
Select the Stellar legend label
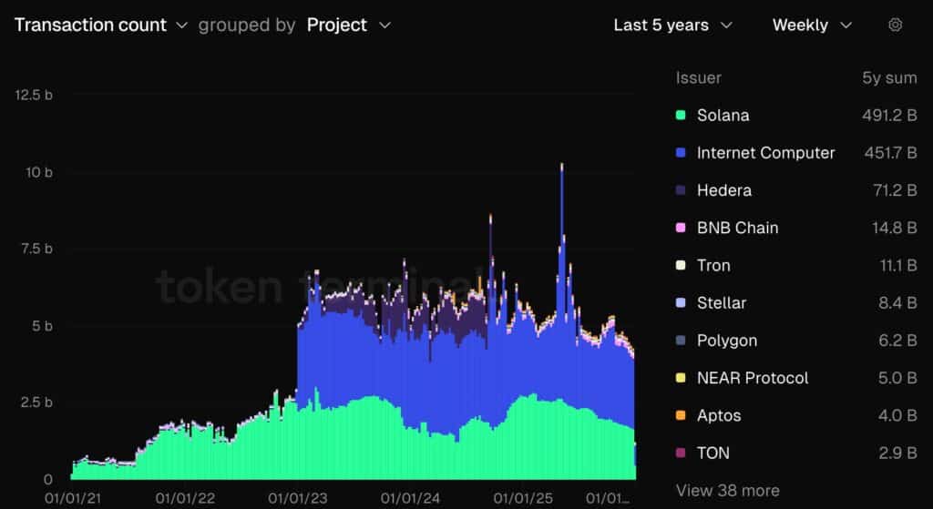click(x=722, y=302)
